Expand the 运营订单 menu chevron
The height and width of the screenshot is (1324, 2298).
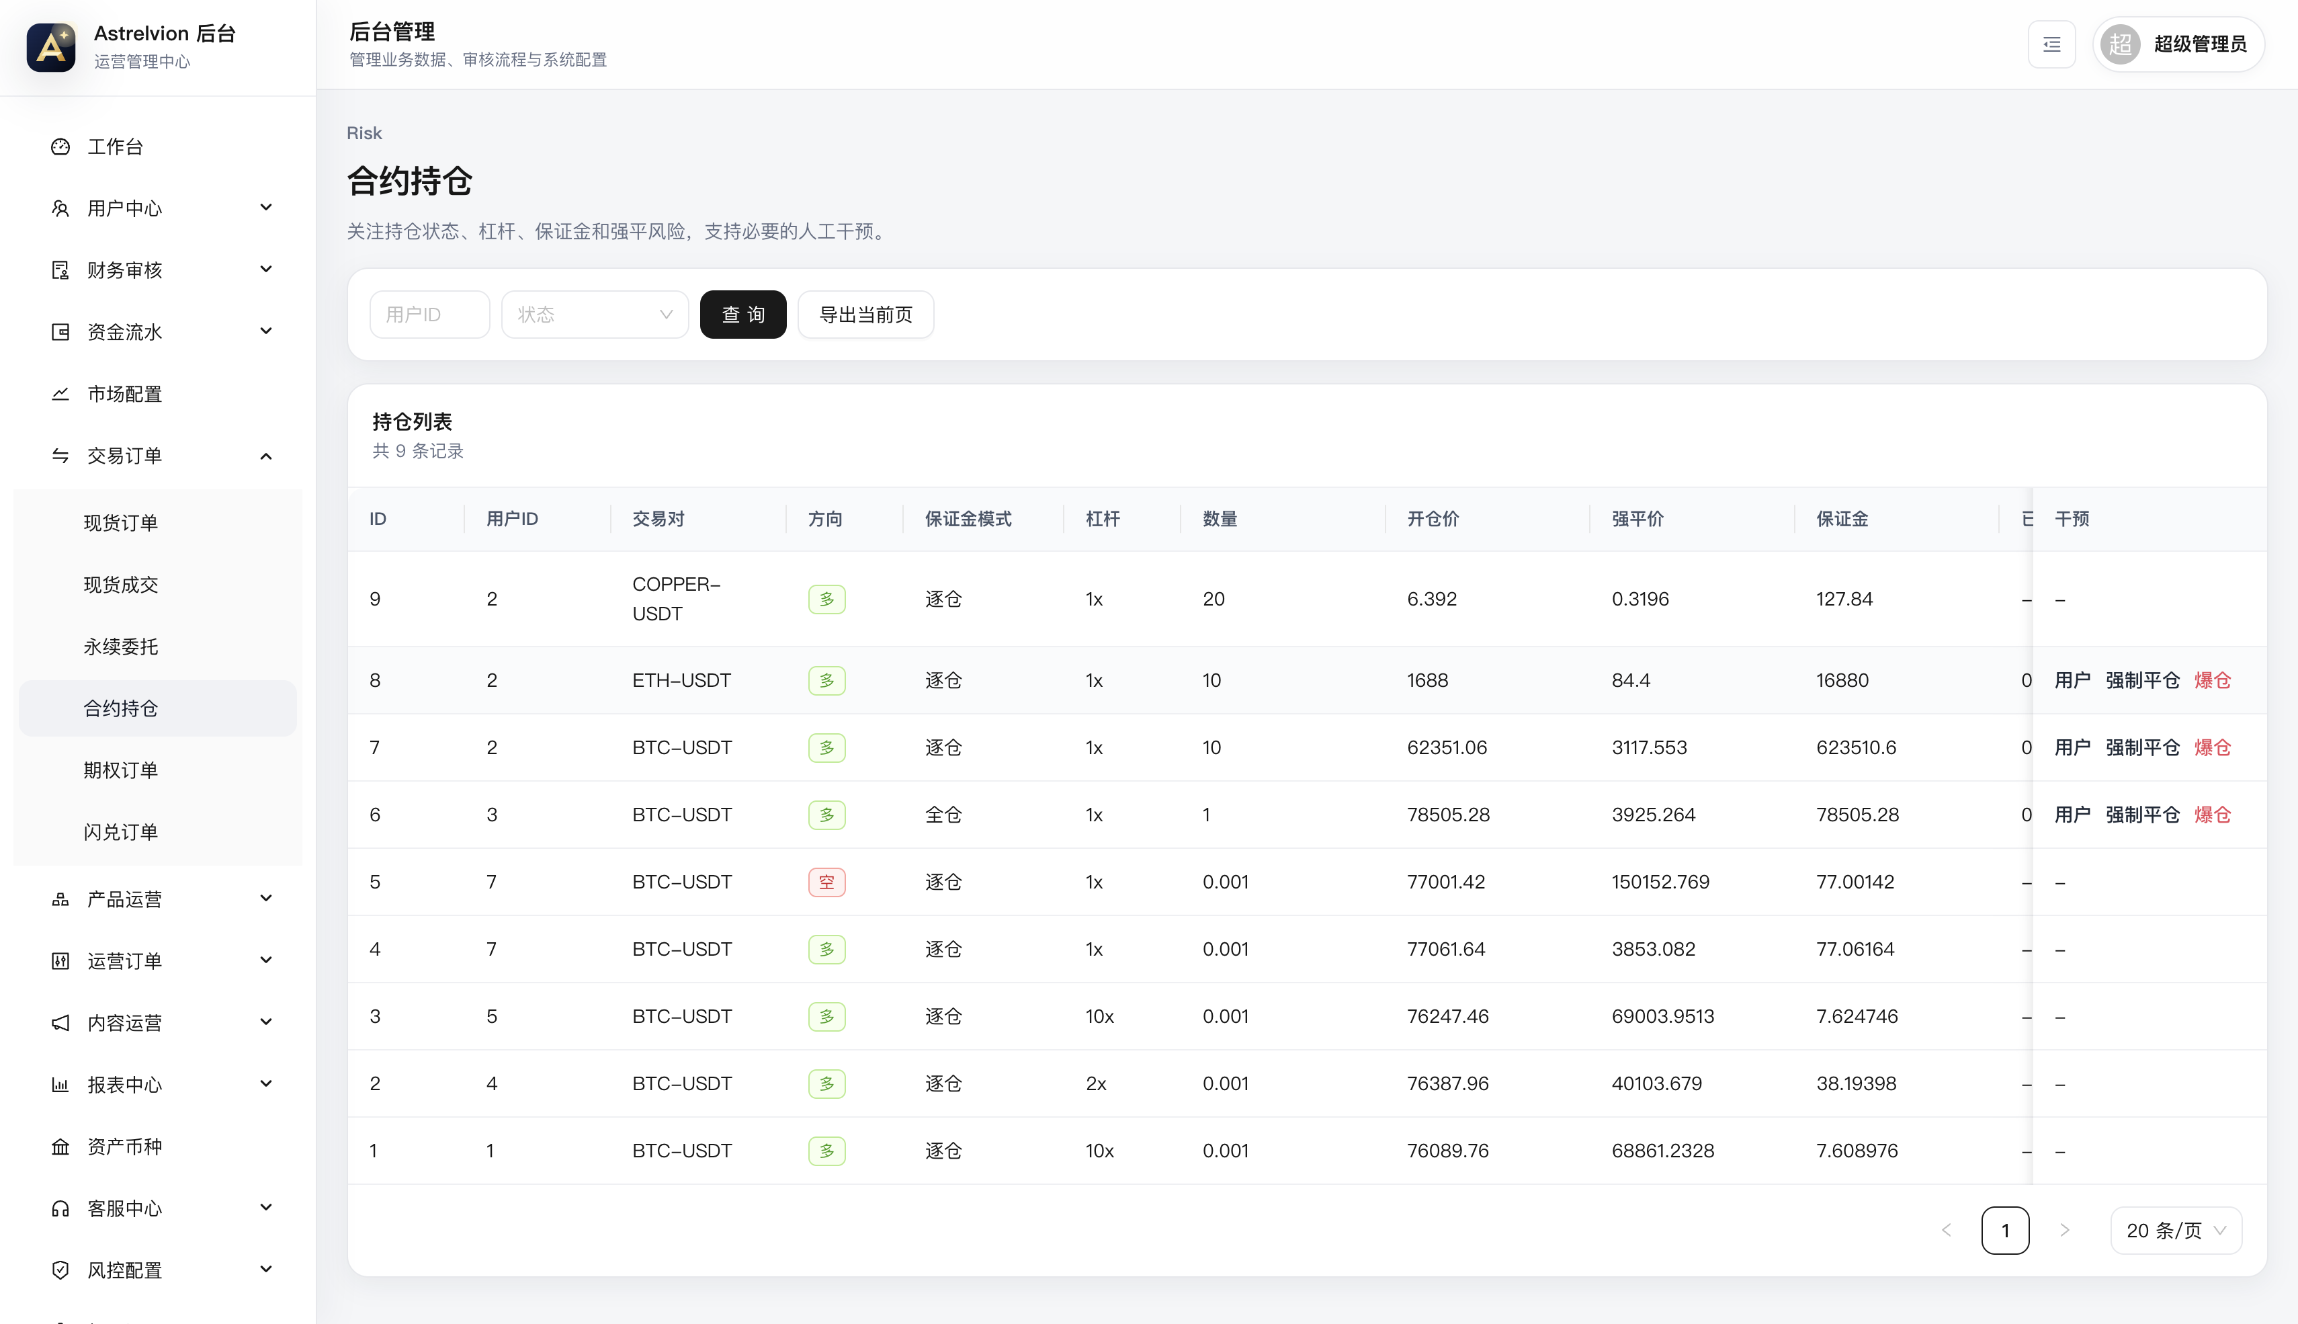pos(266,960)
